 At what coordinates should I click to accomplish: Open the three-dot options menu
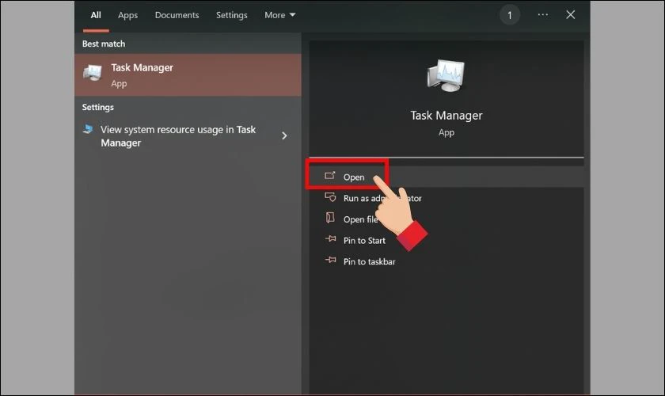click(542, 15)
